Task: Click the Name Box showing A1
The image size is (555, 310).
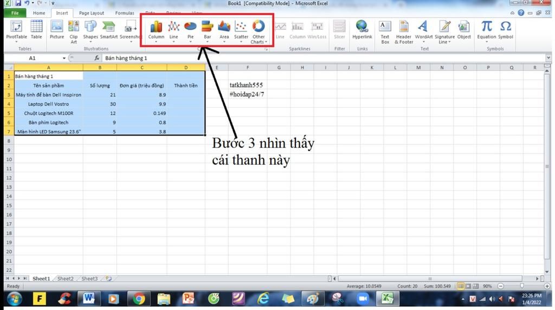Action: click(33, 58)
